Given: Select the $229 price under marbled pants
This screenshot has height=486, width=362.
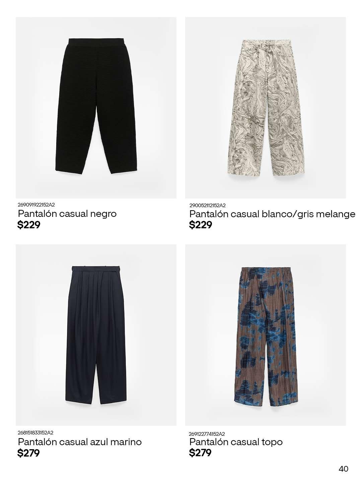Looking at the screenshot, I should (201, 225).
